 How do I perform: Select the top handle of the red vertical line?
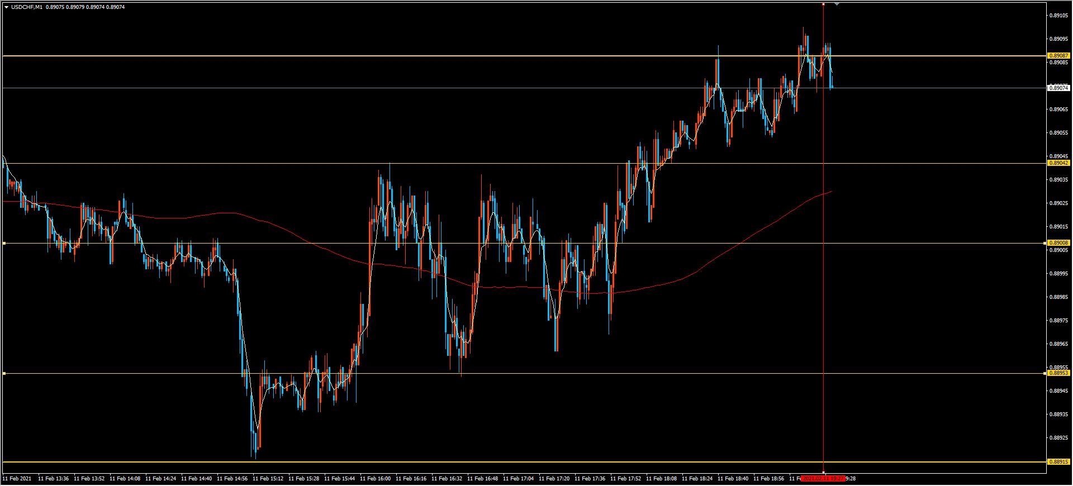point(823,4)
